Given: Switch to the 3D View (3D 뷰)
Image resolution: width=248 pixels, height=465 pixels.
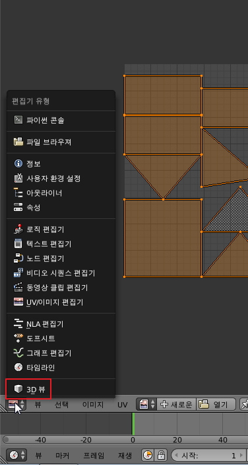Looking at the screenshot, I should [x=61, y=389].
